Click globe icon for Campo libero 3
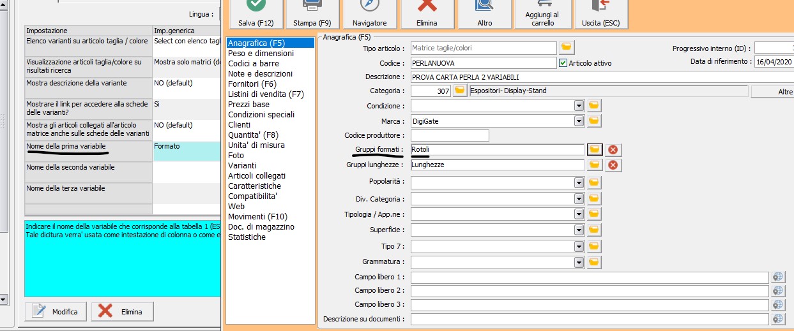Viewport: 794px width, 331px height. tap(777, 305)
